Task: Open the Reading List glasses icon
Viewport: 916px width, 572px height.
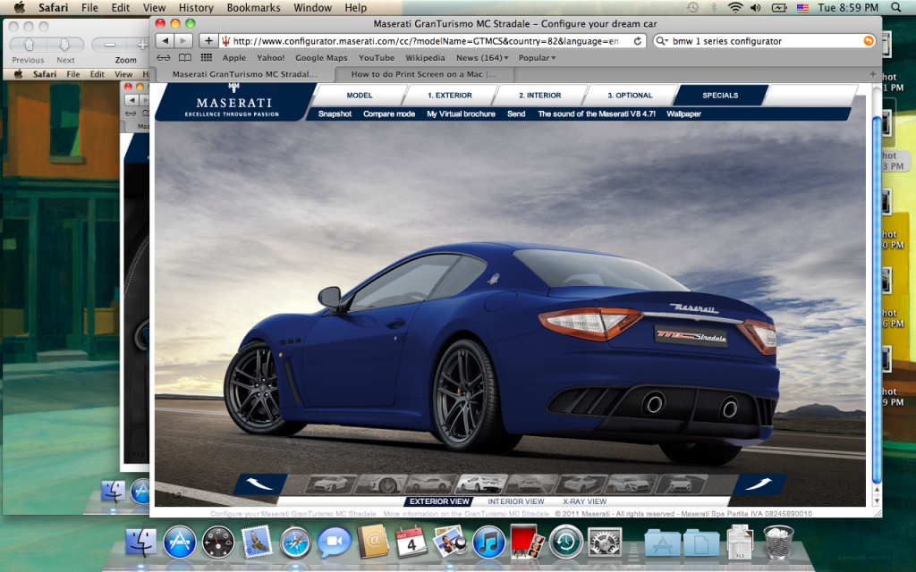Action: tap(164, 58)
